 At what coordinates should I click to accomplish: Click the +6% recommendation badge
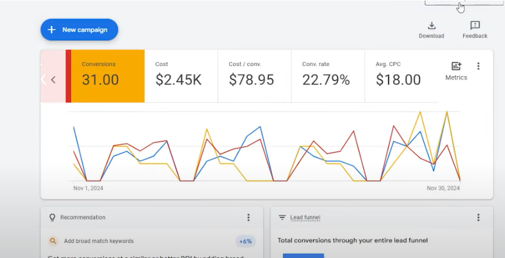pos(246,241)
